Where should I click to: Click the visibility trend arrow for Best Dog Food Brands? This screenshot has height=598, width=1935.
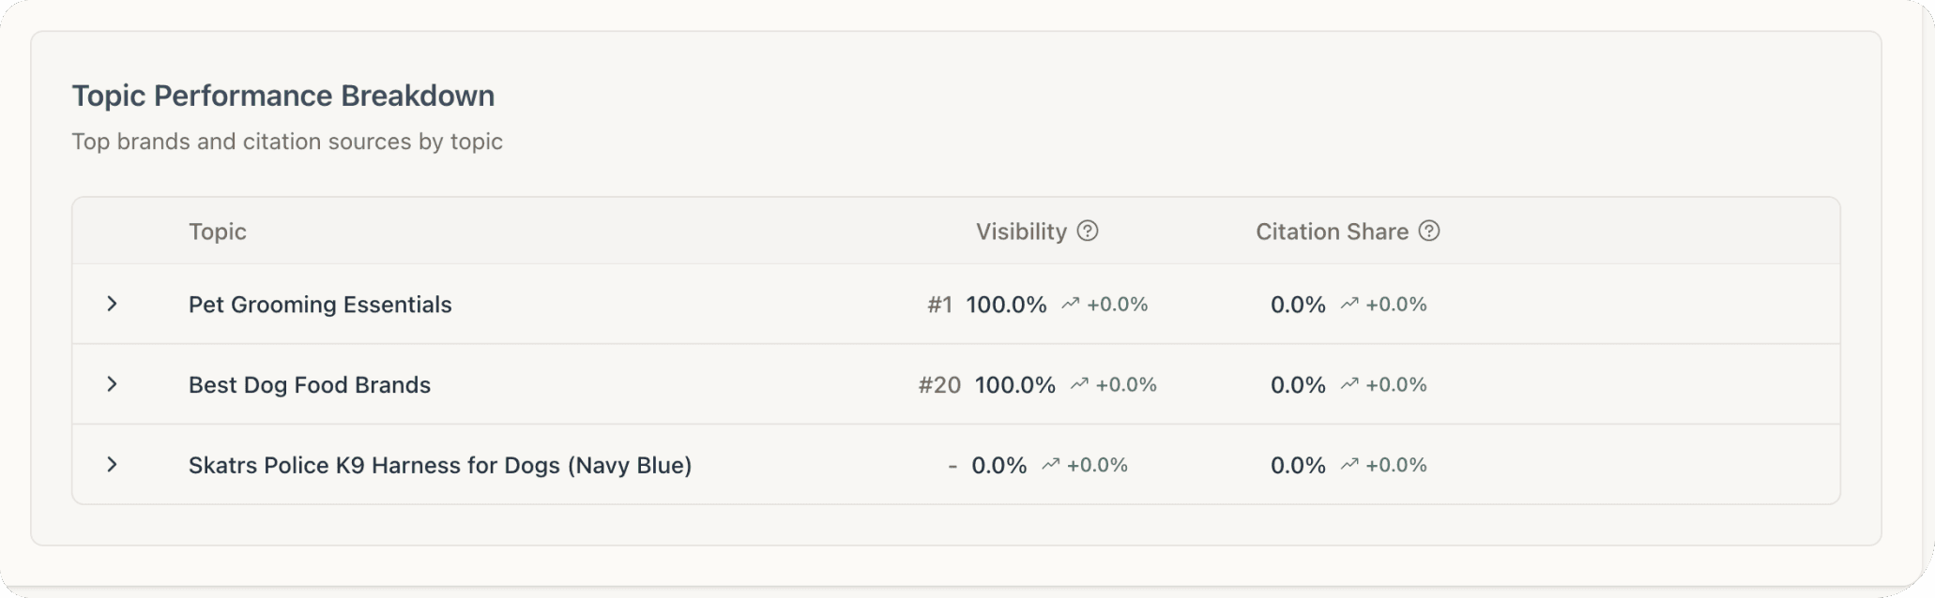pos(1078,384)
